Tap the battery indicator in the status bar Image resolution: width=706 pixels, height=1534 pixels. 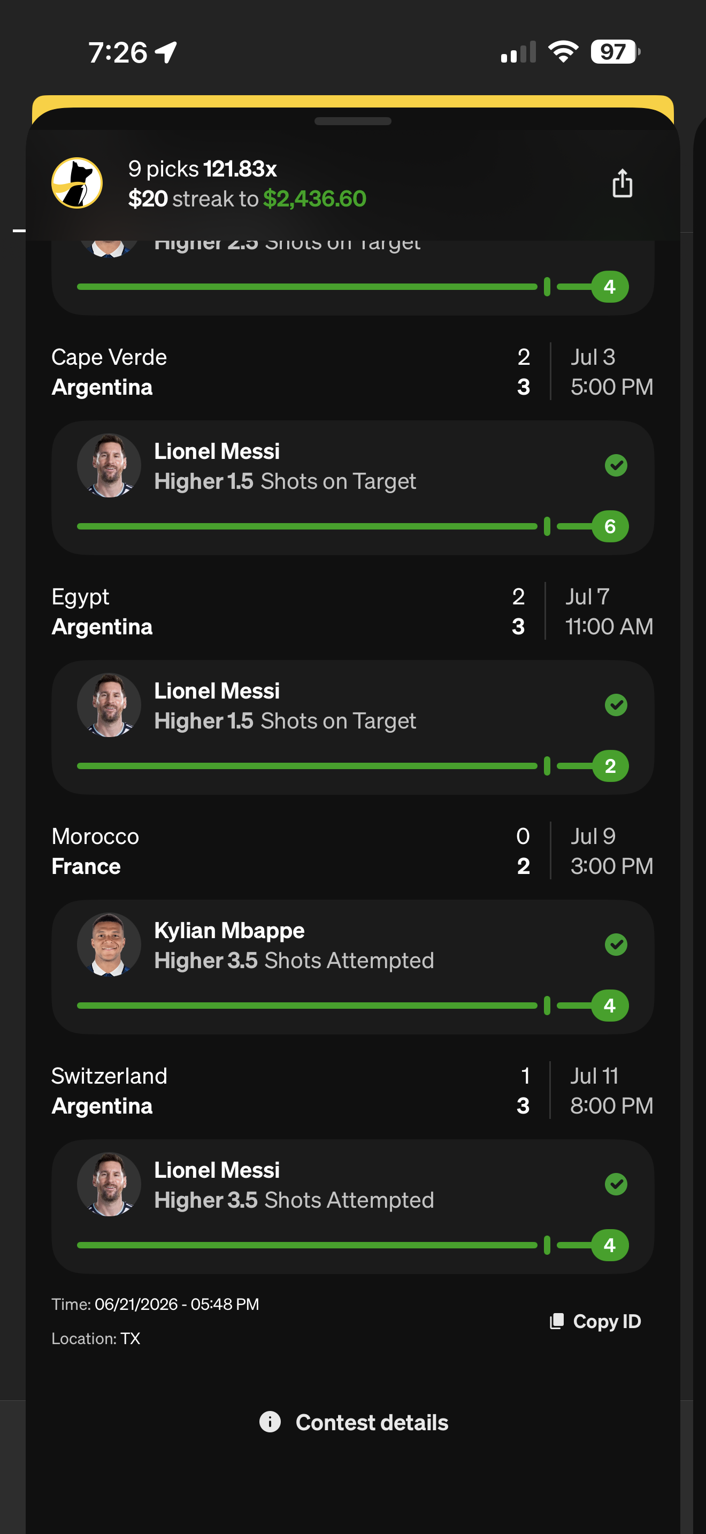[616, 52]
